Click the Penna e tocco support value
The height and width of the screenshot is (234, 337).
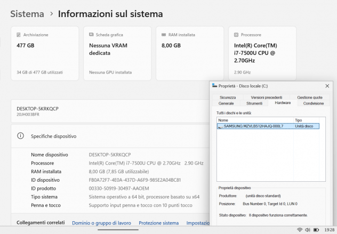tap(141, 205)
